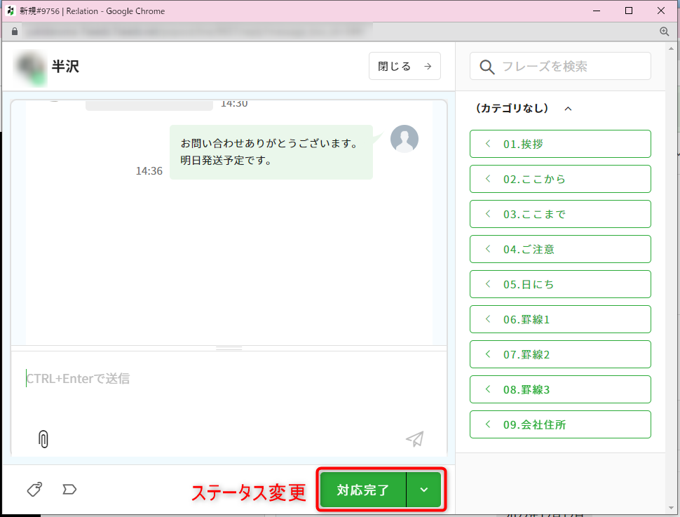The height and width of the screenshot is (517, 680).
Task: Select the 09.会社住所 phrase
Action: tap(560, 424)
